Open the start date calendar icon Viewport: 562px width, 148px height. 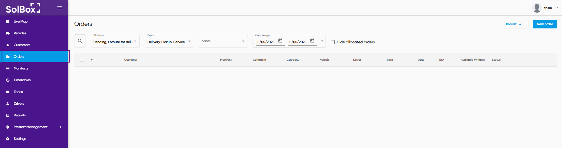(280, 41)
